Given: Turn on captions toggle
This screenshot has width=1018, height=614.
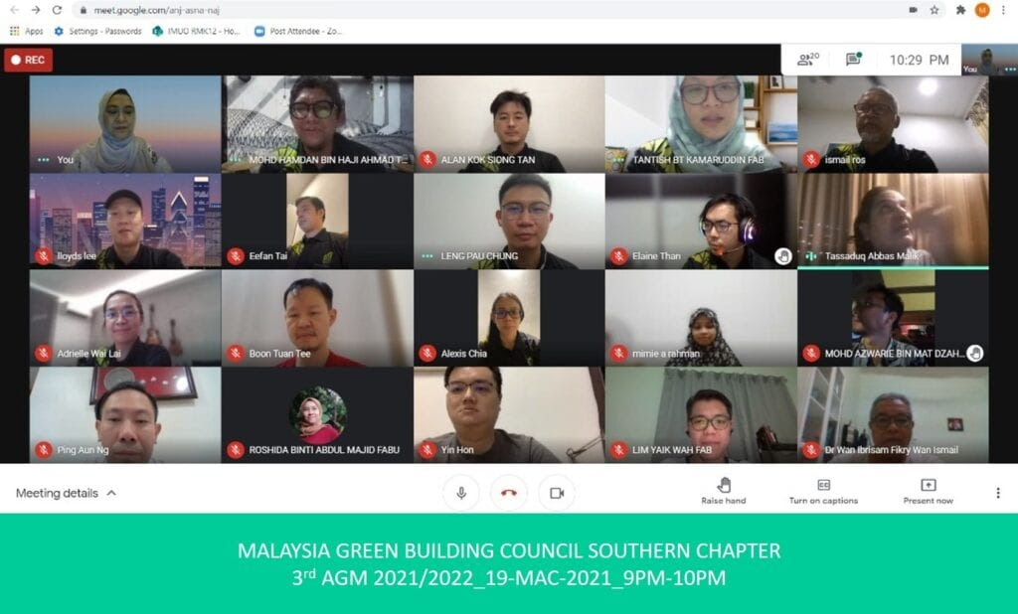Looking at the screenshot, I should 823,491.
